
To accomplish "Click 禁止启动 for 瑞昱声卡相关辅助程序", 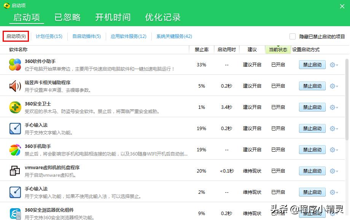I will click(312, 86).
